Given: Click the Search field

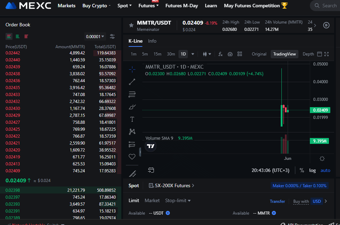Looking at the screenshot, I should [325, 6].
